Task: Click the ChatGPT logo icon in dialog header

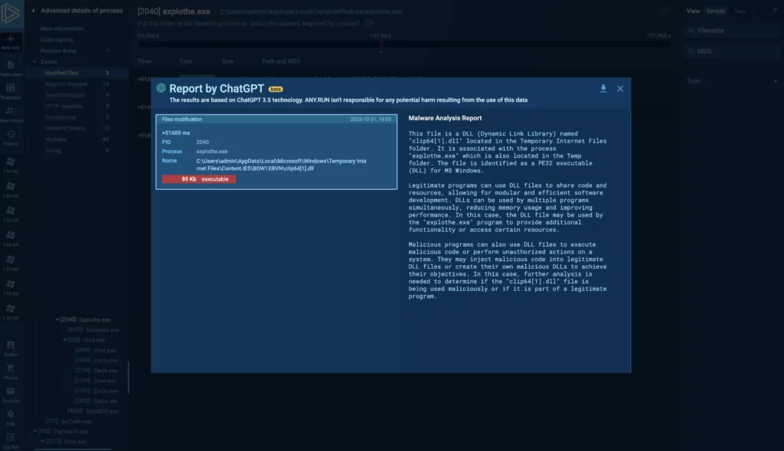Action: (x=161, y=88)
